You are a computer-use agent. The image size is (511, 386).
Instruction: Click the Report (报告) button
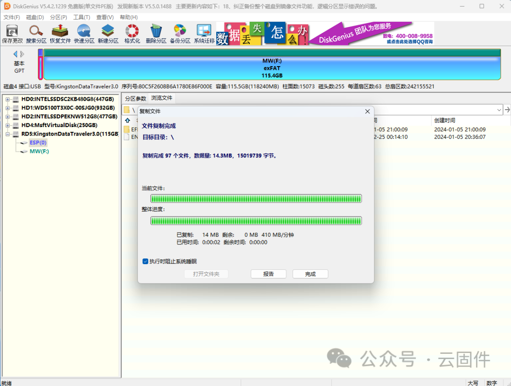click(x=269, y=274)
